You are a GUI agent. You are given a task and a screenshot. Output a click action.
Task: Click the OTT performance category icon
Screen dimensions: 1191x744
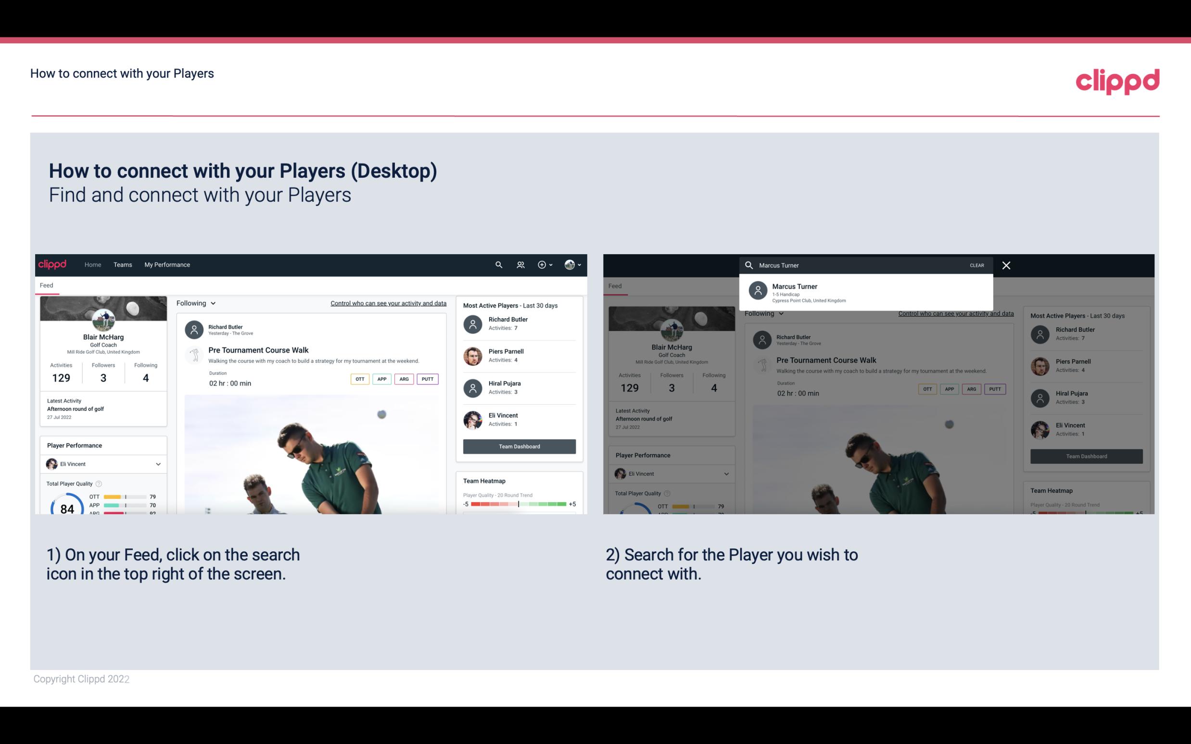(x=358, y=379)
